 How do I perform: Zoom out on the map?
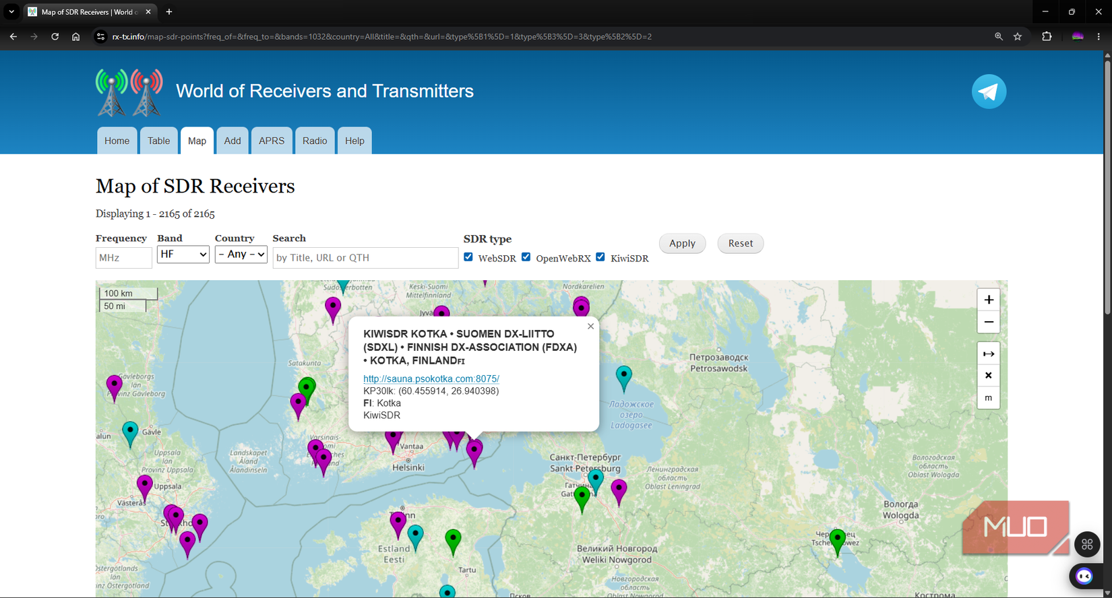coord(989,322)
